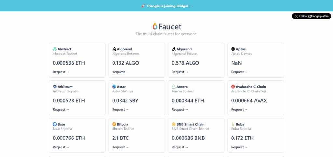Click the 0.000536 ETH balance
Viewport: 333px width, 157px height.
click(x=69, y=63)
